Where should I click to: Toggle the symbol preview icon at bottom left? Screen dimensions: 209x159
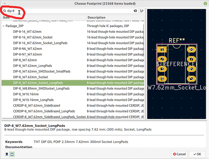coord(7,154)
